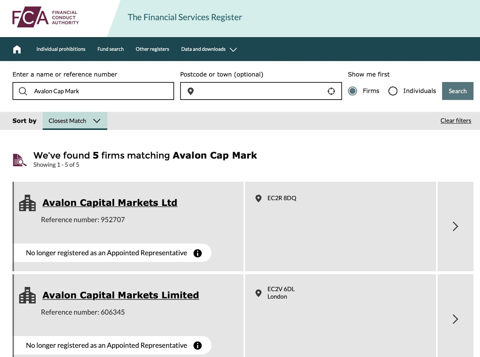
Task: Click building icon beside Avalon Capital Markets Limited
Action: [27, 295]
